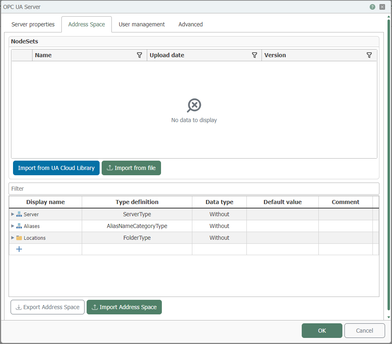
Task: Filter the Version column
Action: click(x=369, y=55)
